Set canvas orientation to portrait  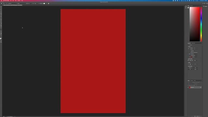(x=191, y=51)
